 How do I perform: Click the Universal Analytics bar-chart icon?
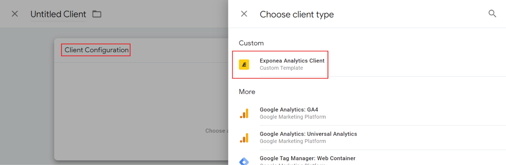coord(244,138)
